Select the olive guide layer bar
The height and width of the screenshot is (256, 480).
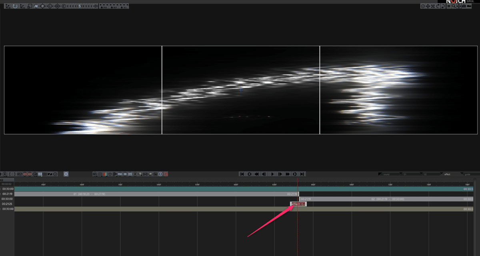[x=244, y=209]
